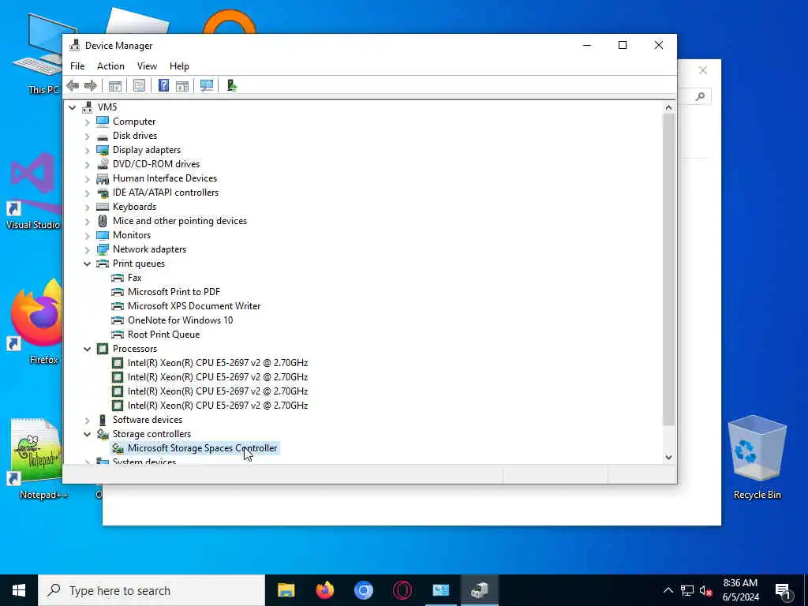The width and height of the screenshot is (808, 606).
Task: Select the Mice and other pointing devices icon
Action: click(x=103, y=221)
